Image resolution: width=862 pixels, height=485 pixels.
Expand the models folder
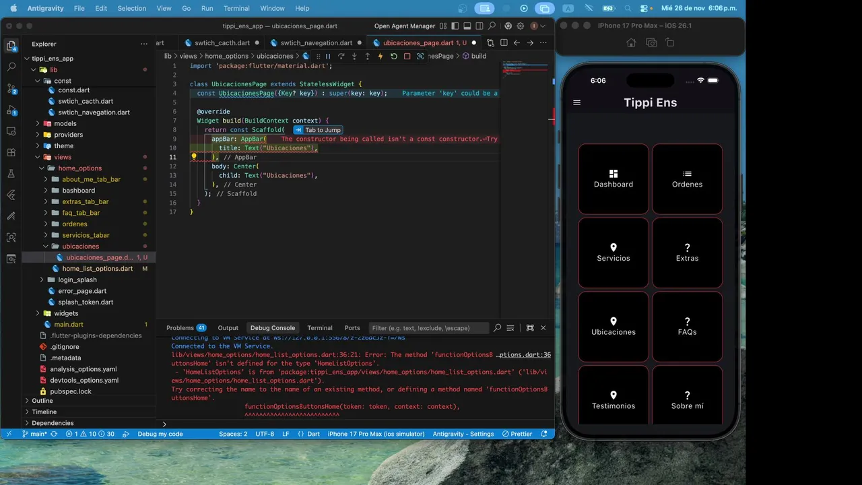click(x=65, y=123)
